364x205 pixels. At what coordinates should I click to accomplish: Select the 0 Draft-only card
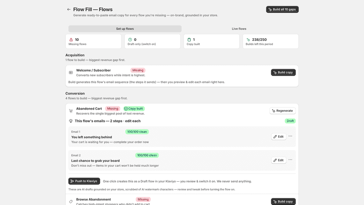pos(152,41)
